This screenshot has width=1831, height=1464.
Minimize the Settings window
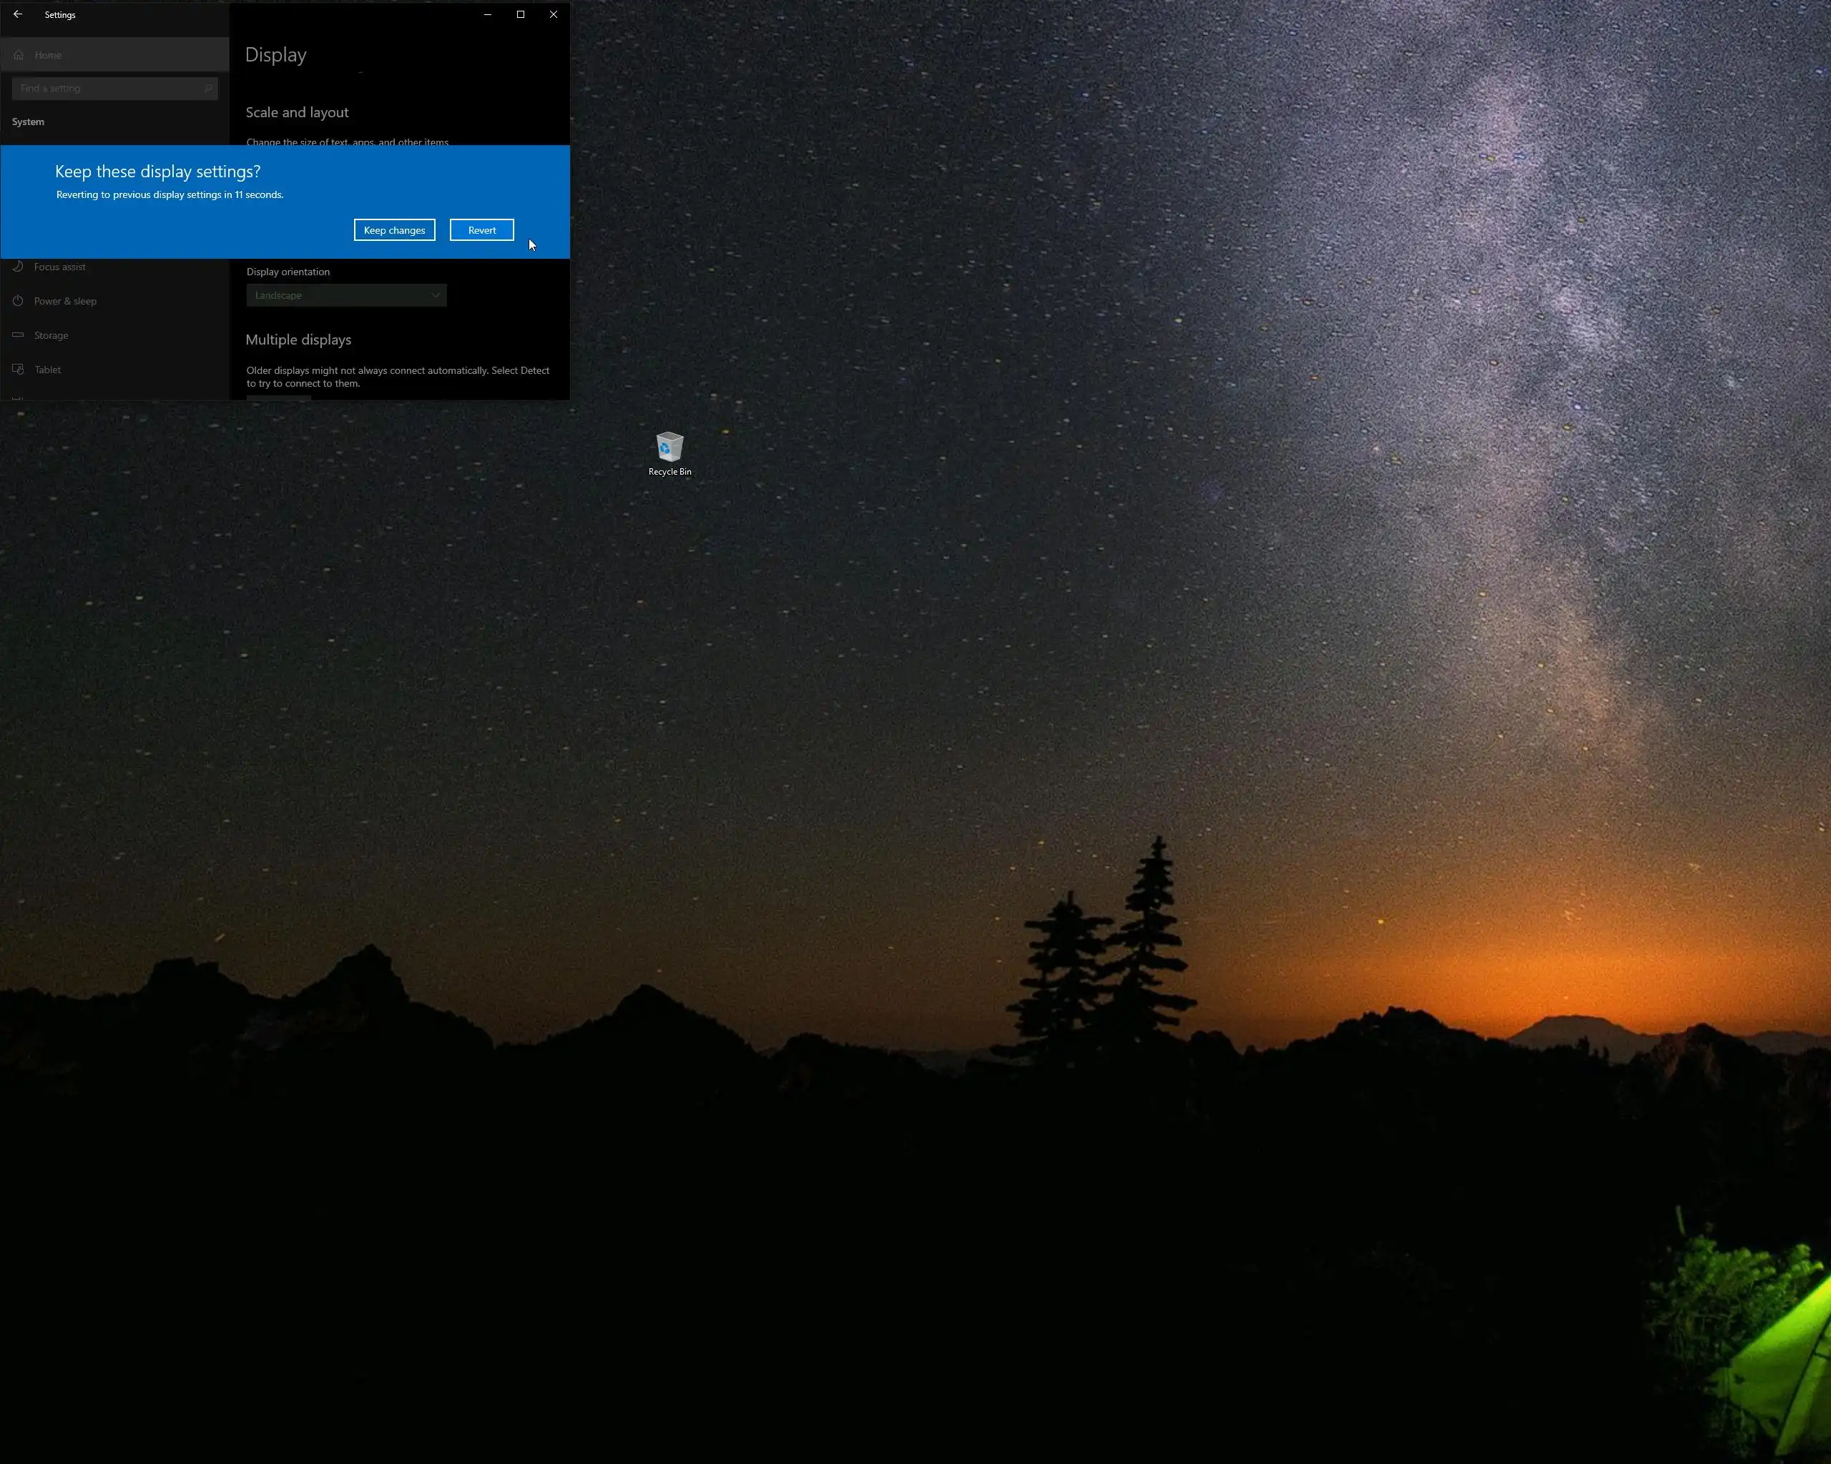point(488,14)
